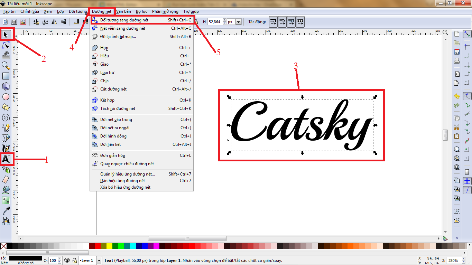472x265 pixels.
Task: Choose Đối tượng sang đường nét
Action: pyautogui.click(x=141, y=20)
